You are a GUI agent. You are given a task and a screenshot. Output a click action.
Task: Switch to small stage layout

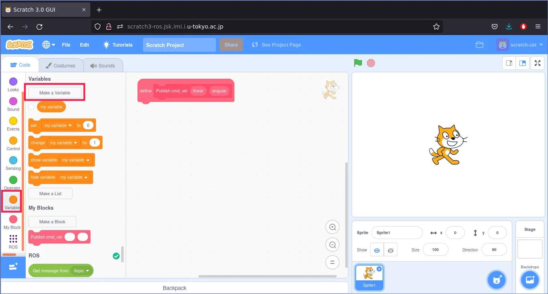pos(509,63)
